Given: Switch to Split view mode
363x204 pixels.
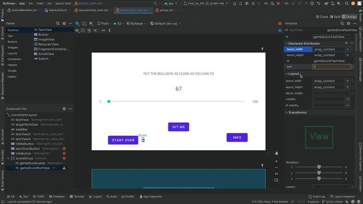Looking at the screenshot, I should point(335,16).
